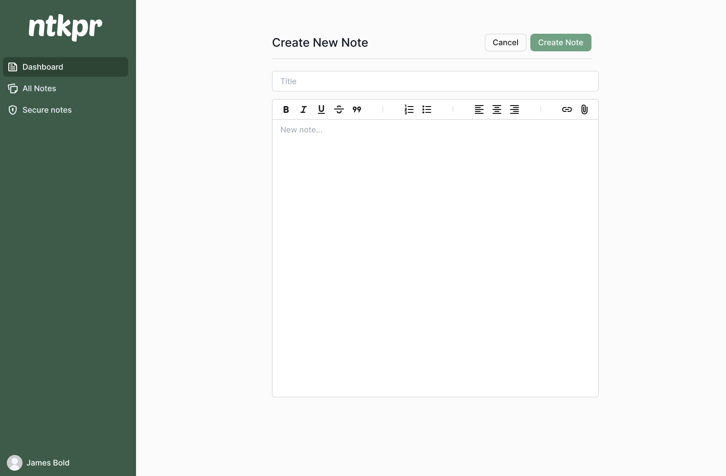Attach a file with the paperclip

click(x=584, y=109)
